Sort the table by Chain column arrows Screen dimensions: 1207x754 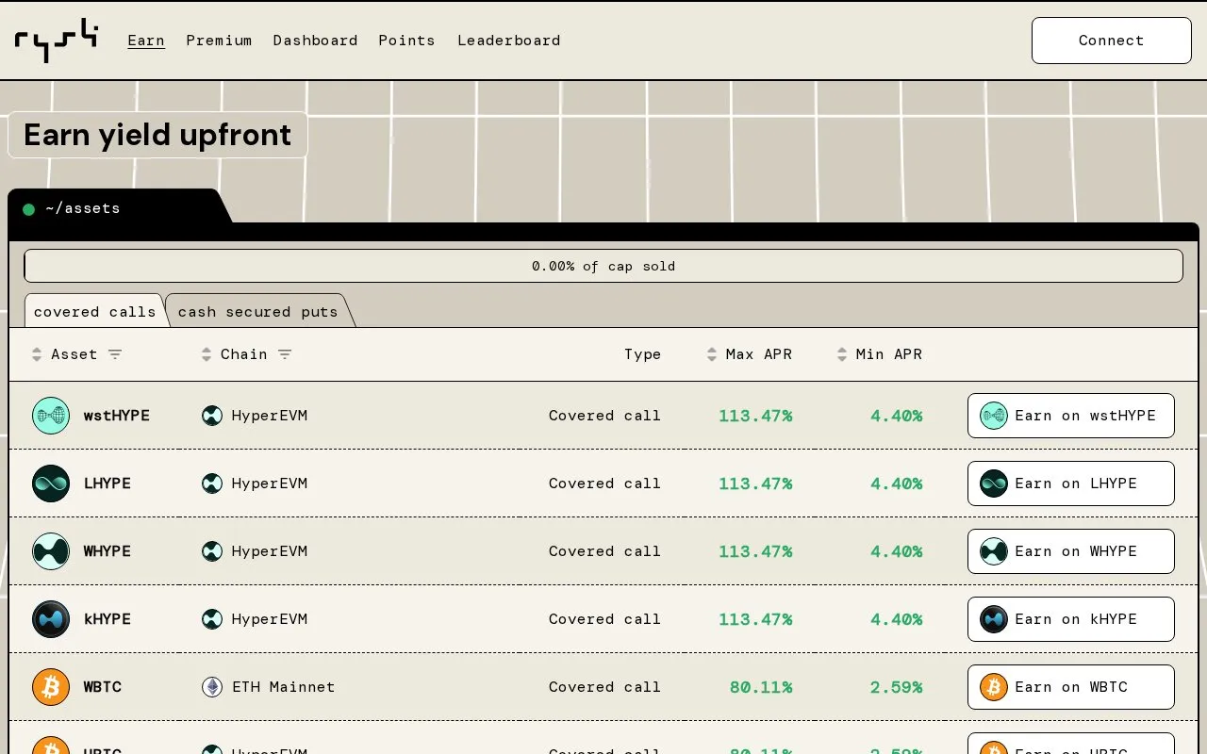207,354
